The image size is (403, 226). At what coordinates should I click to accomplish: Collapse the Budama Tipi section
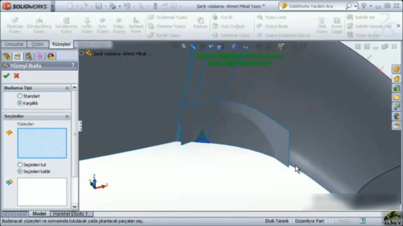coord(67,88)
